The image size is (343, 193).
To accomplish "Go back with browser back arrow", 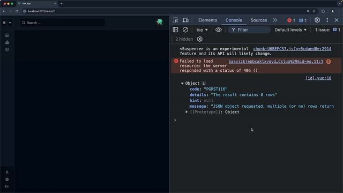I will coord(4,11).
